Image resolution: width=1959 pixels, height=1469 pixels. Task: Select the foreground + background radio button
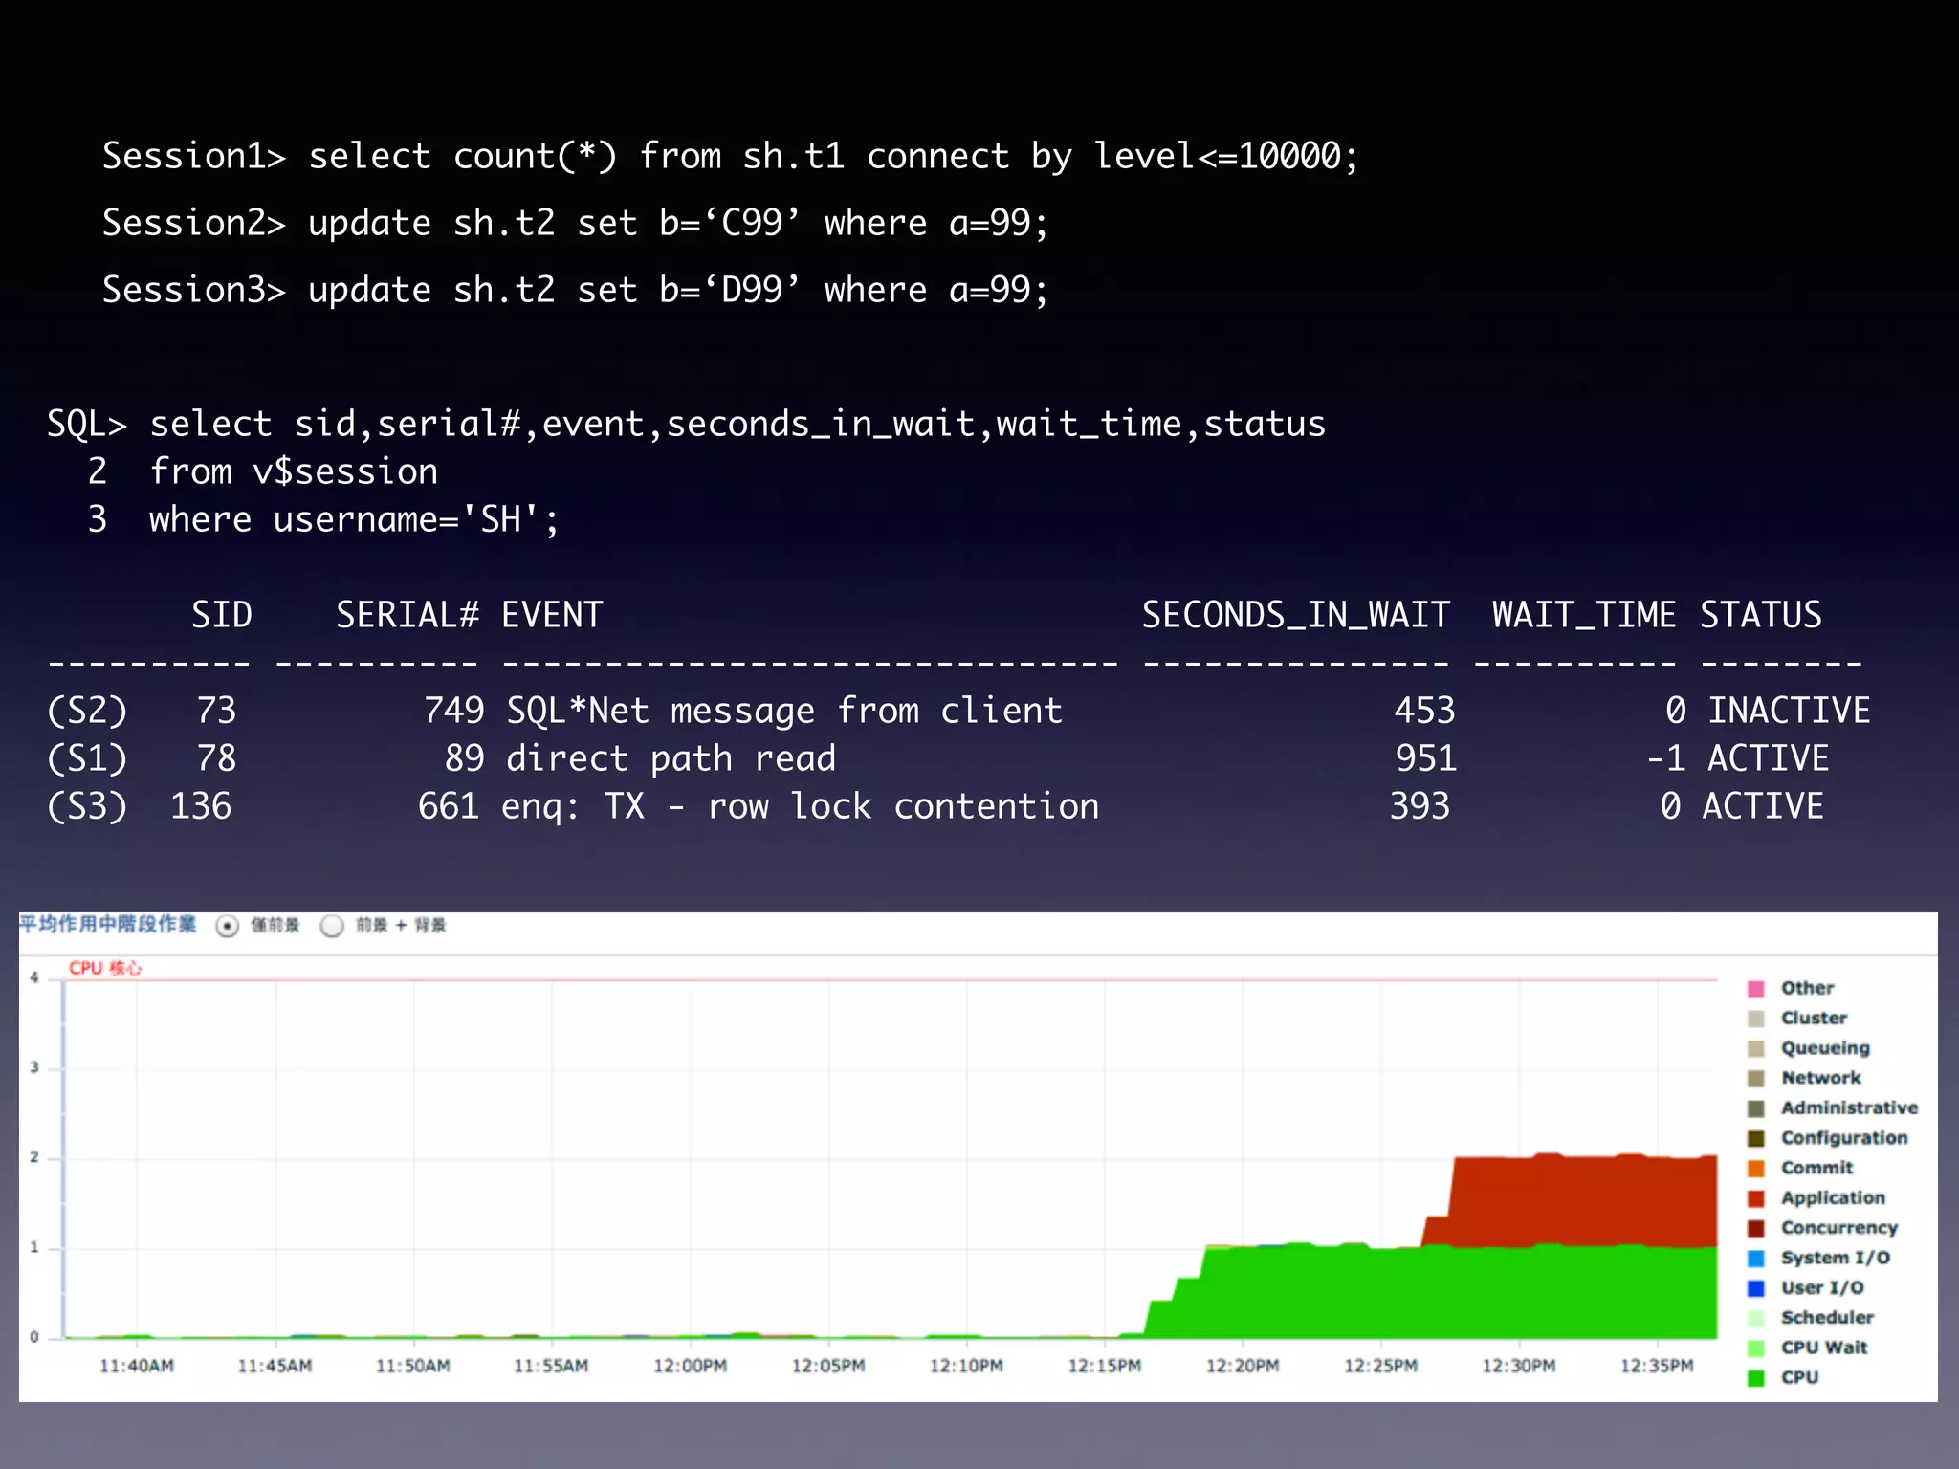332,926
